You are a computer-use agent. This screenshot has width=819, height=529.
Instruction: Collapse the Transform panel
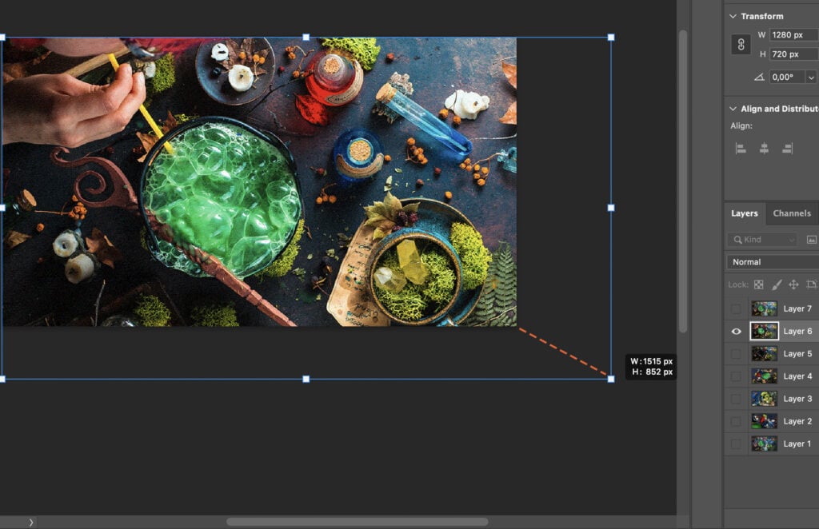[733, 15]
